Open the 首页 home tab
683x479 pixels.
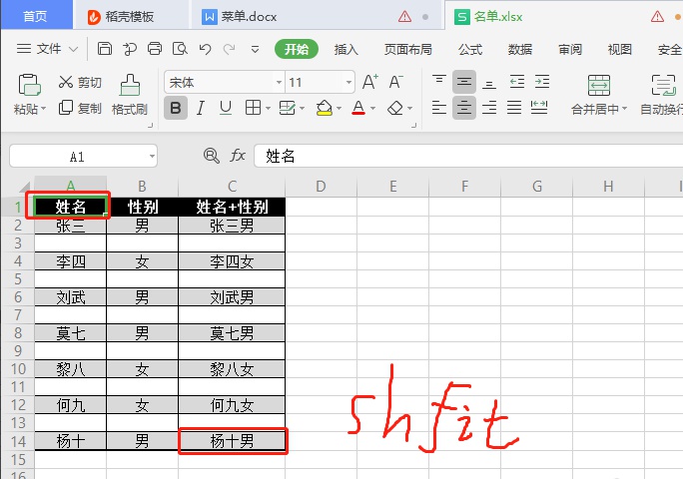pos(36,16)
